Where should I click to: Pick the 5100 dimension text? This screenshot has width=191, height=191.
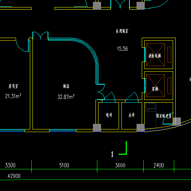click(64, 165)
